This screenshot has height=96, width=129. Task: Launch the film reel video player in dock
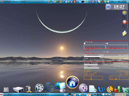tap(39, 88)
